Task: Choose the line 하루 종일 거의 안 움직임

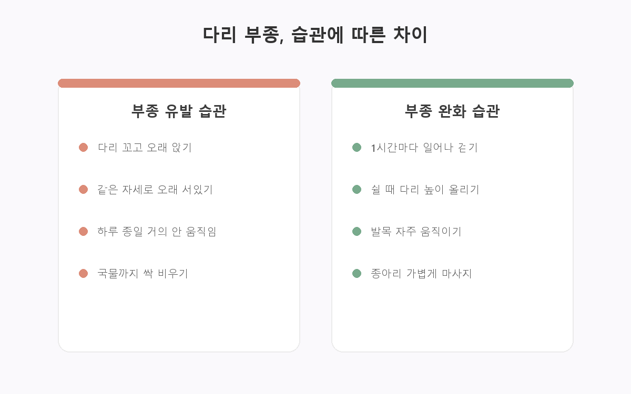Action: (157, 232)
